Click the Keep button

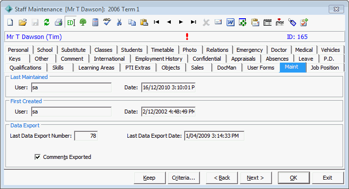coord(150,178)
